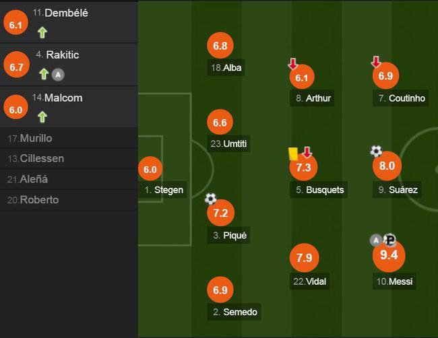Click Coutinho's red substituted-off arrow

tap(376, 62)
